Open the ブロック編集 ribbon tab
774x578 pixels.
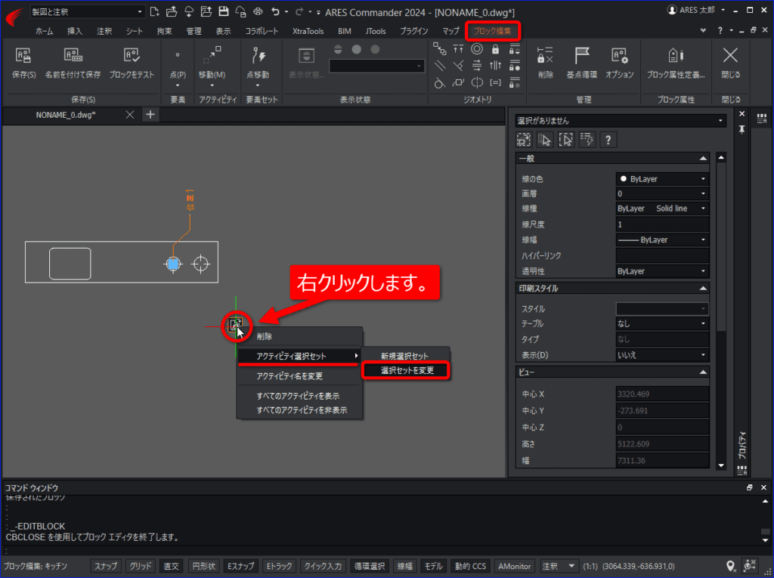492,31
